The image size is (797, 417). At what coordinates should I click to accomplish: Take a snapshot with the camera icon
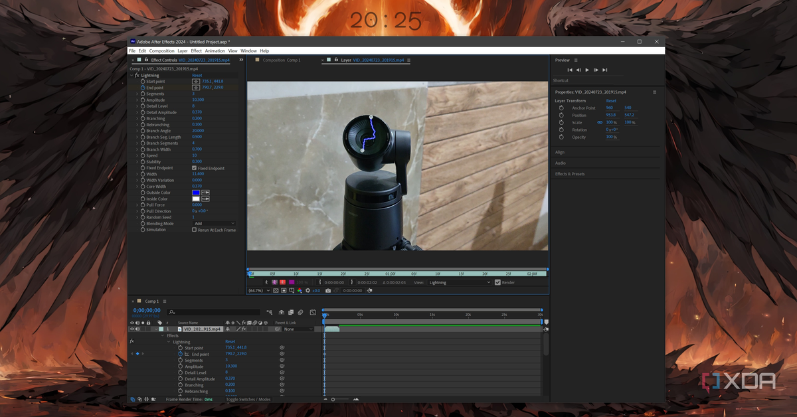point(328,290)
